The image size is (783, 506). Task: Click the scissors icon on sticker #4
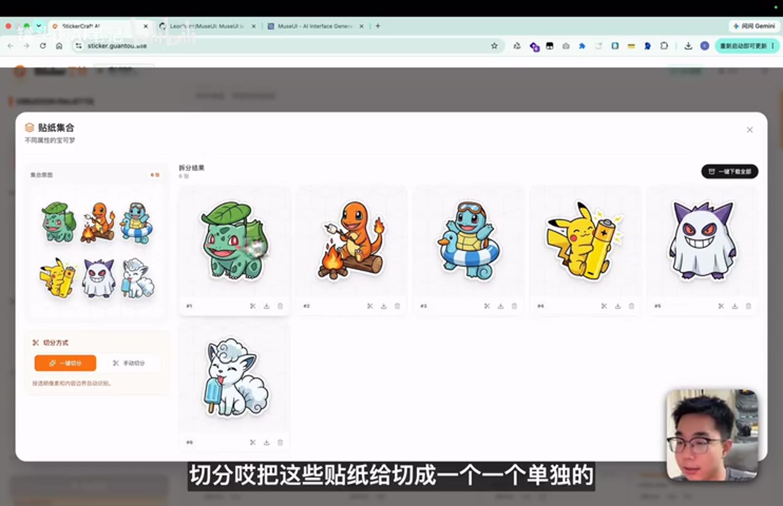point(604,306)
